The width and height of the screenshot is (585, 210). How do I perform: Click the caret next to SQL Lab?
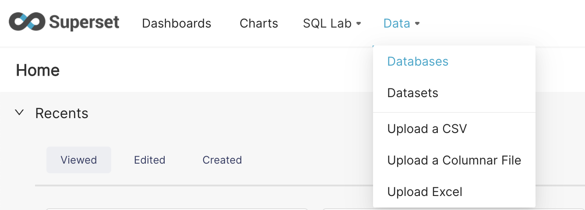[359, 24]
